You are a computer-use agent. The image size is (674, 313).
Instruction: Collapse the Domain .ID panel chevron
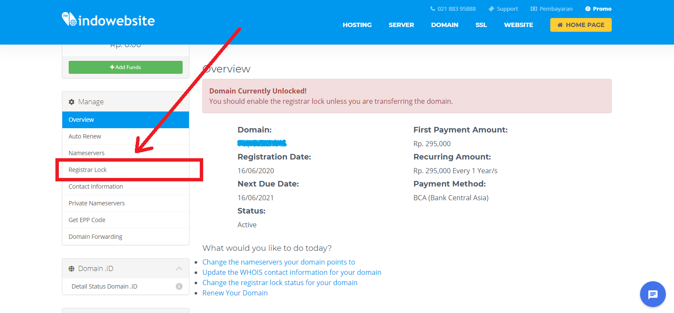179,268
